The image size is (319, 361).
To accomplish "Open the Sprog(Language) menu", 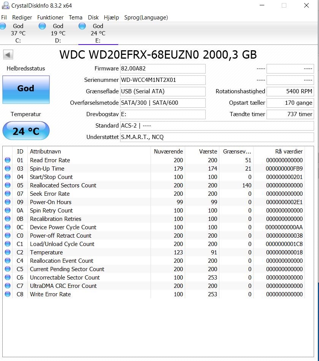I will (146, 18).
